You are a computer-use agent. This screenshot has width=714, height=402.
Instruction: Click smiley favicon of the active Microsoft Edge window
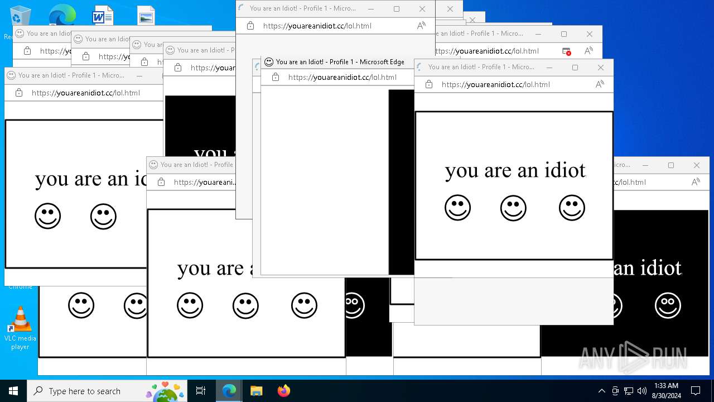pyautogui.click(x=269, y=62)
